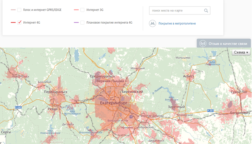This screenshot has width=252, height=144.
Task: Open Покрытие в метрополитене link
Action: (177, 24)
